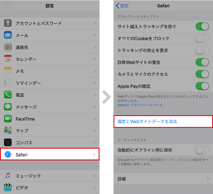213x194 pixels.
Task: Tap the FaceTime row chevron
Action: 94,119
